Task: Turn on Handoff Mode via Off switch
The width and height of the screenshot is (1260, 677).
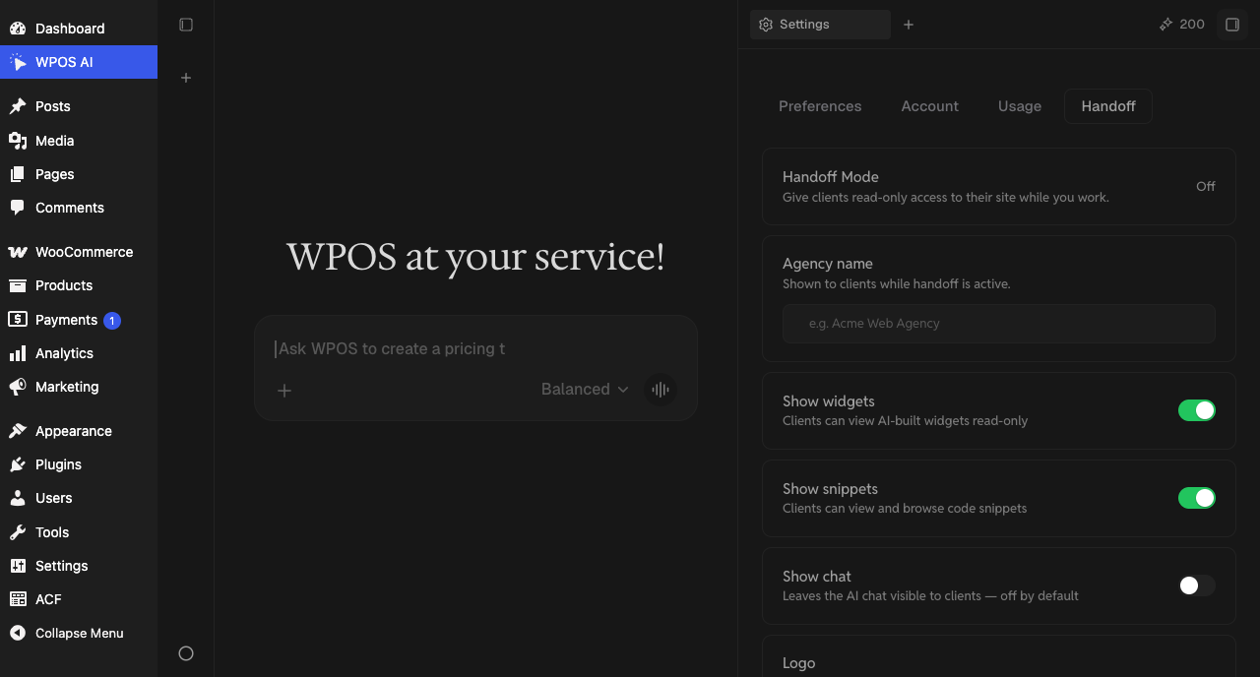Action: [x=1206, y=186]
